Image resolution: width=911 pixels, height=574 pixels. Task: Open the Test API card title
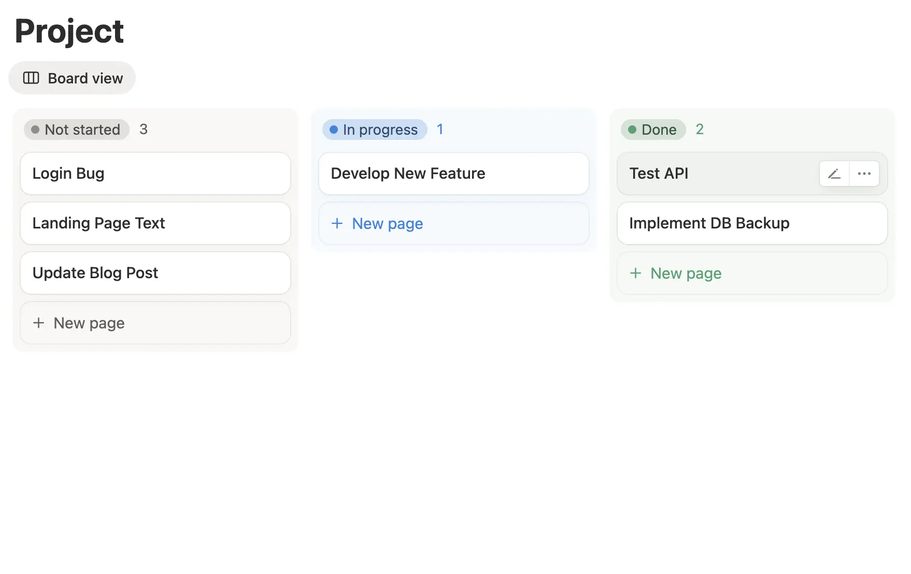[659, 174]
